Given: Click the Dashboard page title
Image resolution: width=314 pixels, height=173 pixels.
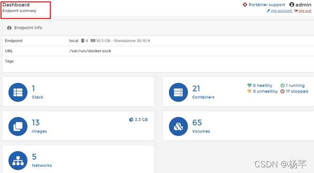Looking at the screenshot, I should 16,5.
